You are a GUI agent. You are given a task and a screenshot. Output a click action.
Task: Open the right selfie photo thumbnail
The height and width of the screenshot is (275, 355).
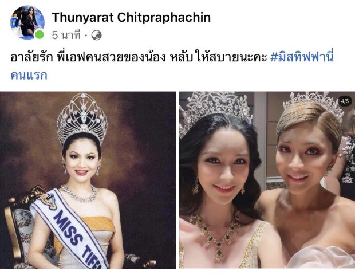(x=267, y=180)
